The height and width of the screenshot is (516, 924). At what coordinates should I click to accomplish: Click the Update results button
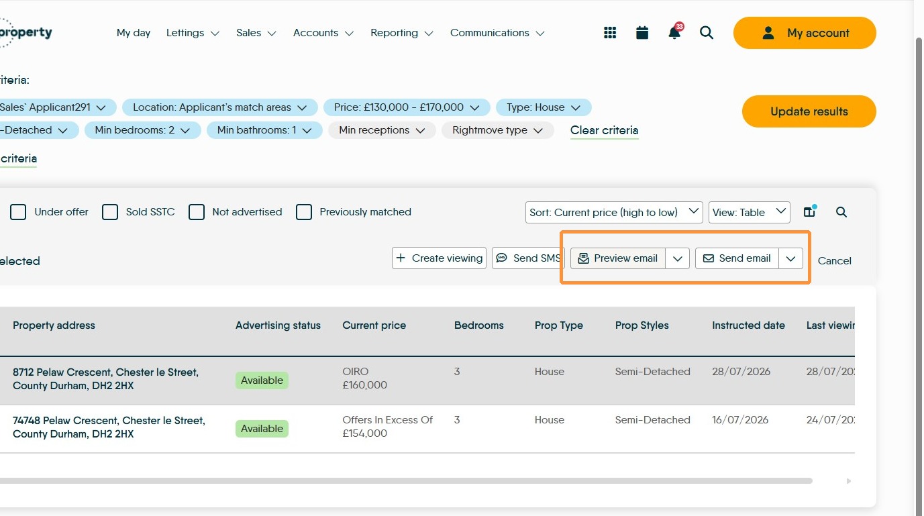809,111
